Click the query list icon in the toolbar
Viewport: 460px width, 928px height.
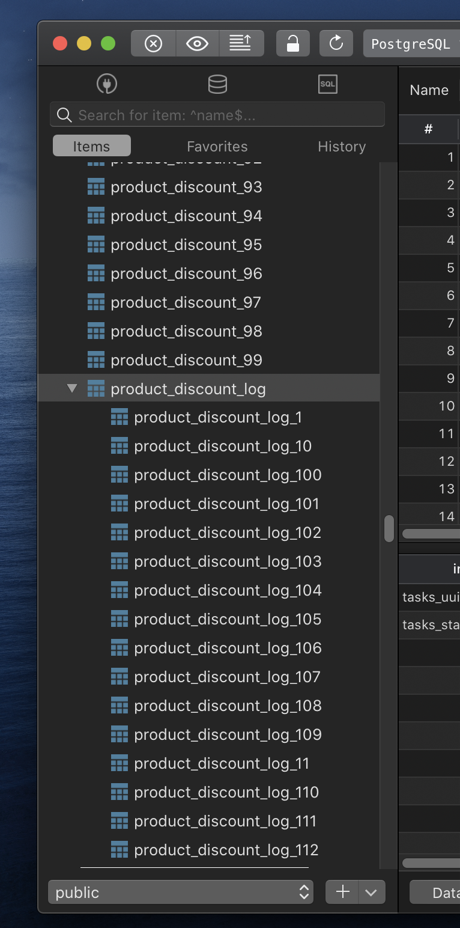point(241,43)
